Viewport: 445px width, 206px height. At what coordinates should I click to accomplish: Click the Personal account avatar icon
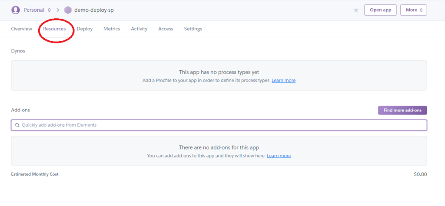[x=16, y=10]
